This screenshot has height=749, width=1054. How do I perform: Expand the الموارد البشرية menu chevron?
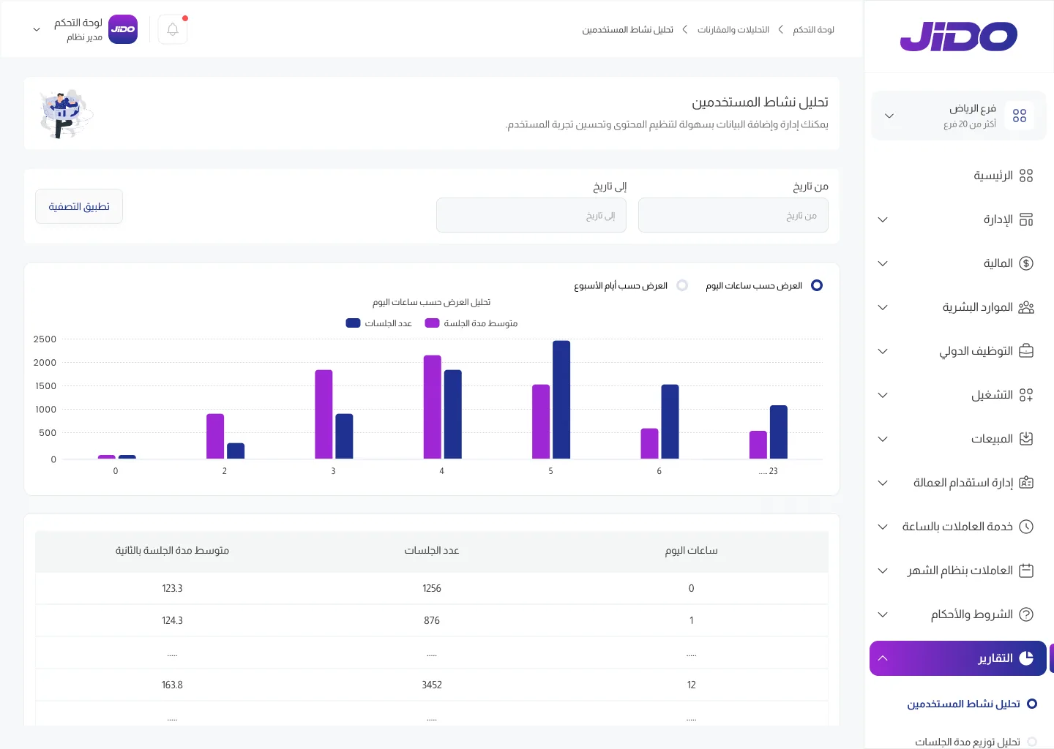(883, 307)
